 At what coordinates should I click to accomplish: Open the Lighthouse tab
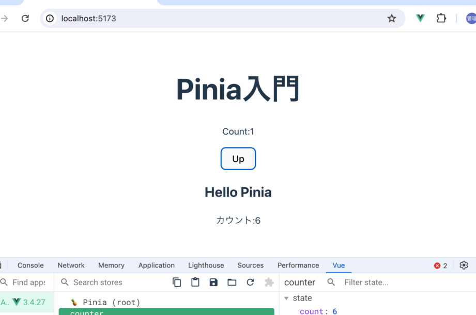coord(206,266)
